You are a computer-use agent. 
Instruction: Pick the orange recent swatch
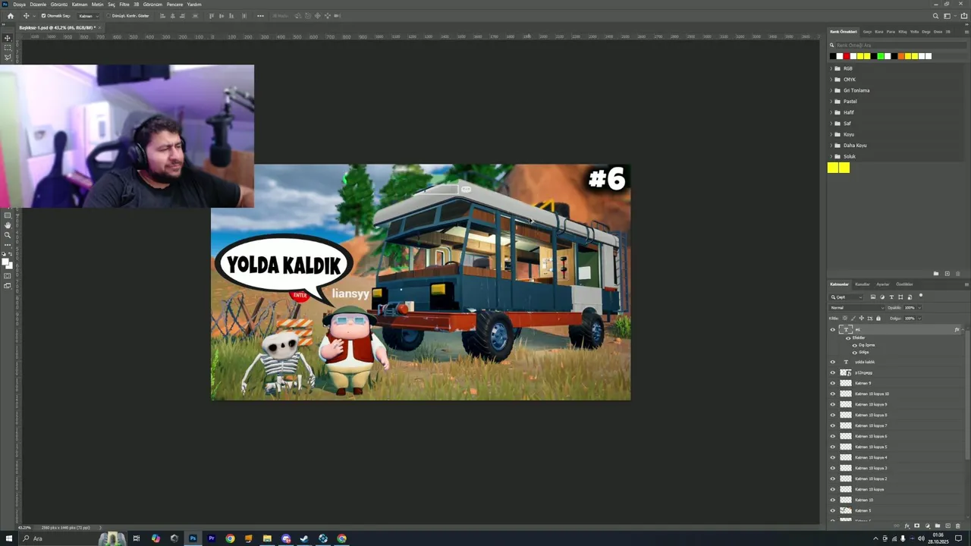coord(901,56)
